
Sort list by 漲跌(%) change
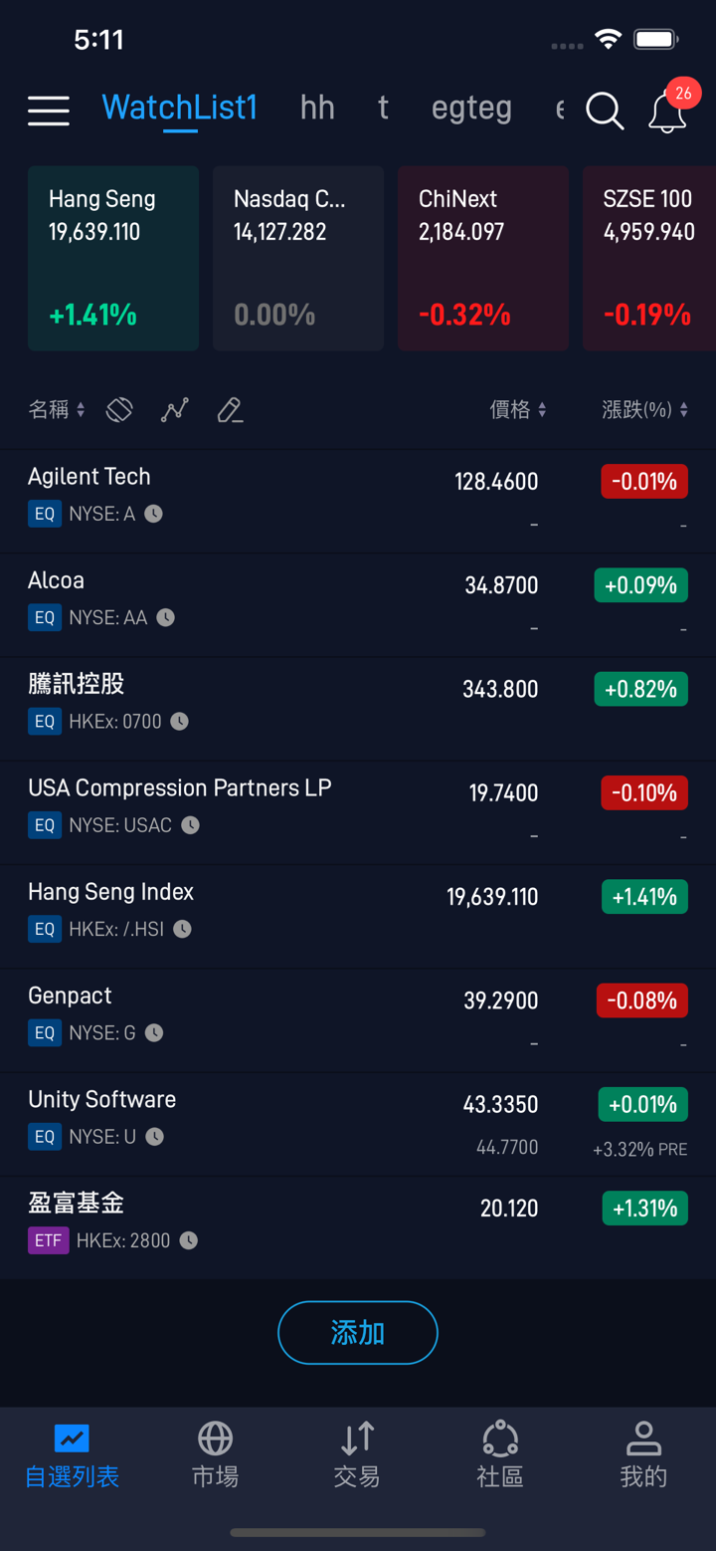[x=644, y=409]
